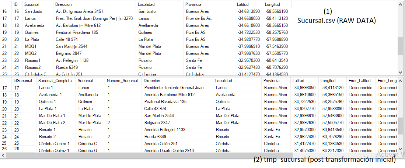
Task: Click the upper grid row header numbered 20
Action: 6,39
